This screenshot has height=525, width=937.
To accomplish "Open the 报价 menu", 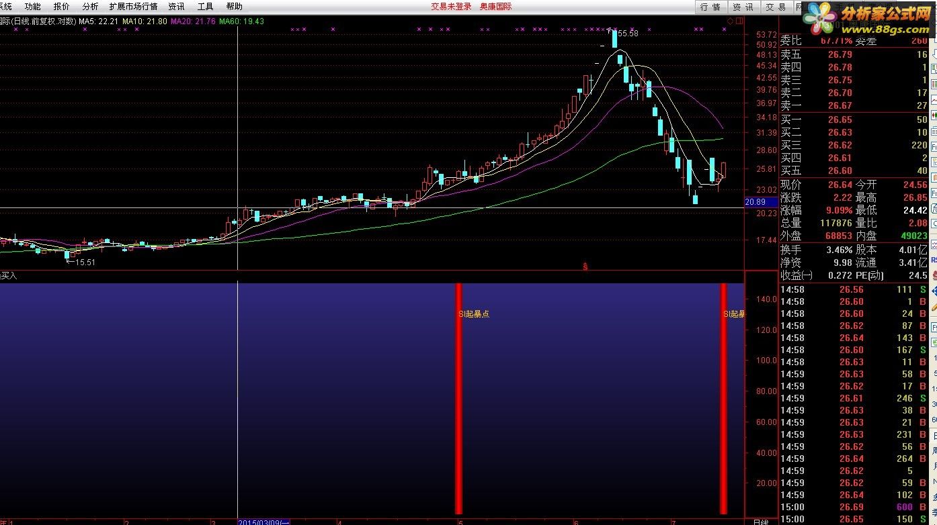I will [61, 6].
